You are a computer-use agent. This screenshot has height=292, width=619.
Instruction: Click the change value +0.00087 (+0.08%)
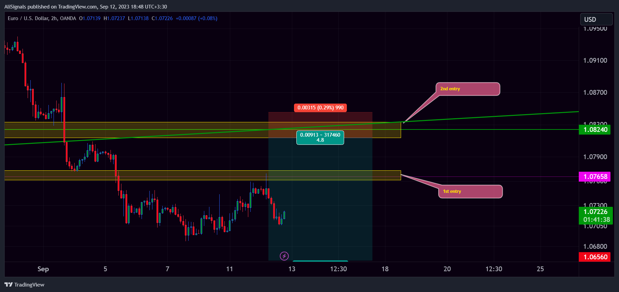click(x=196, y=18)
